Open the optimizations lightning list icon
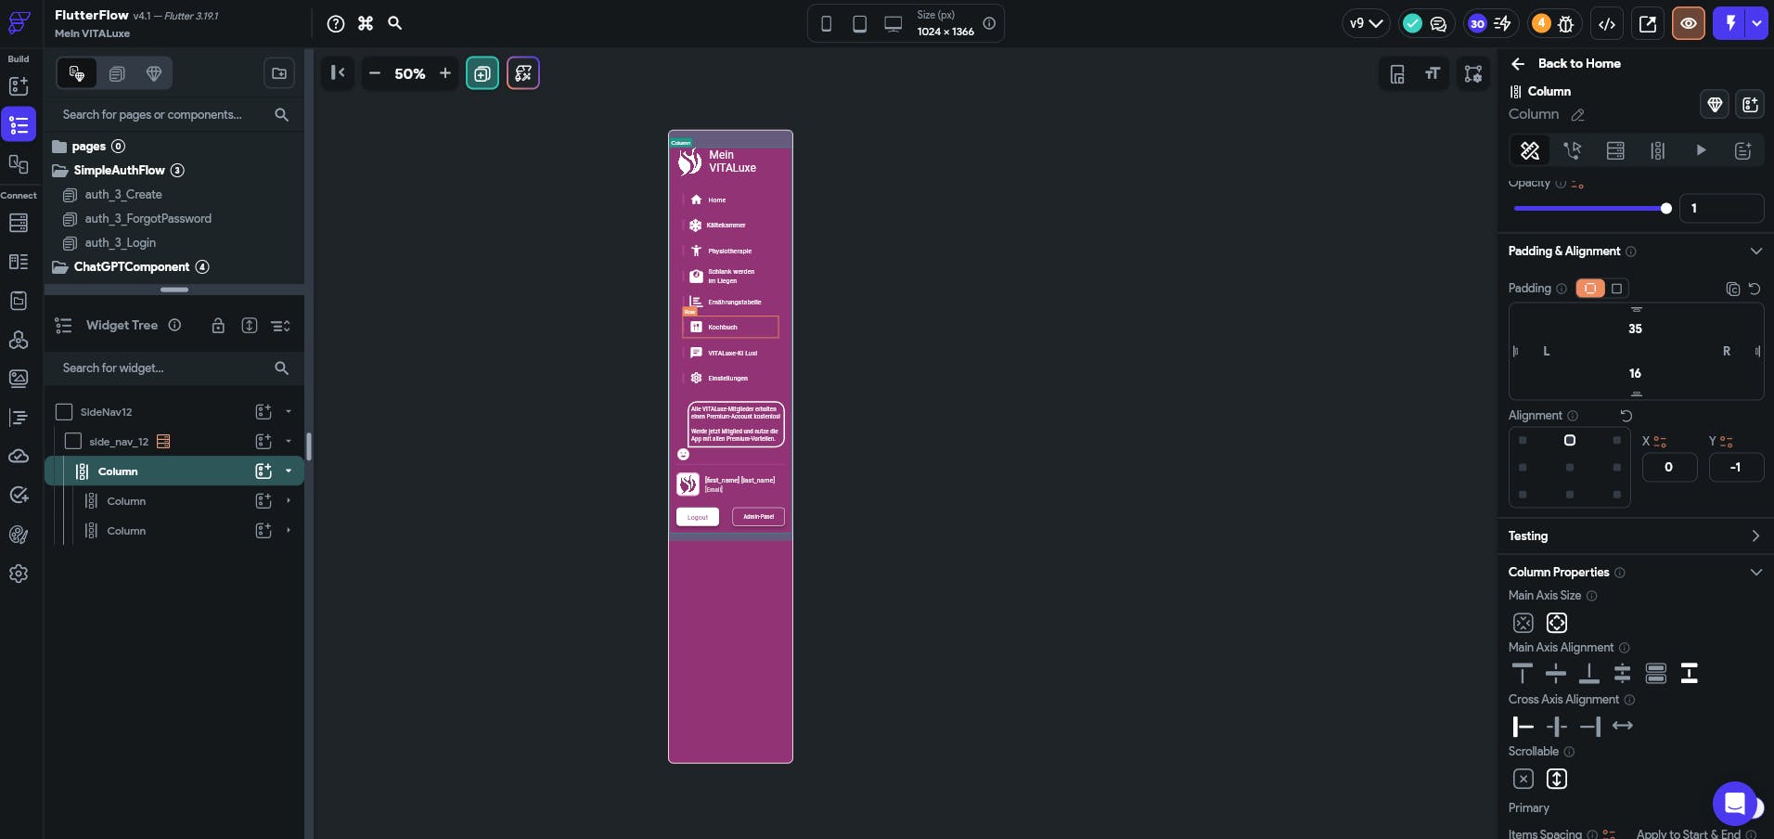Screen dimensions: 1774x839 pyautogui.click(x=1503, y=24)
